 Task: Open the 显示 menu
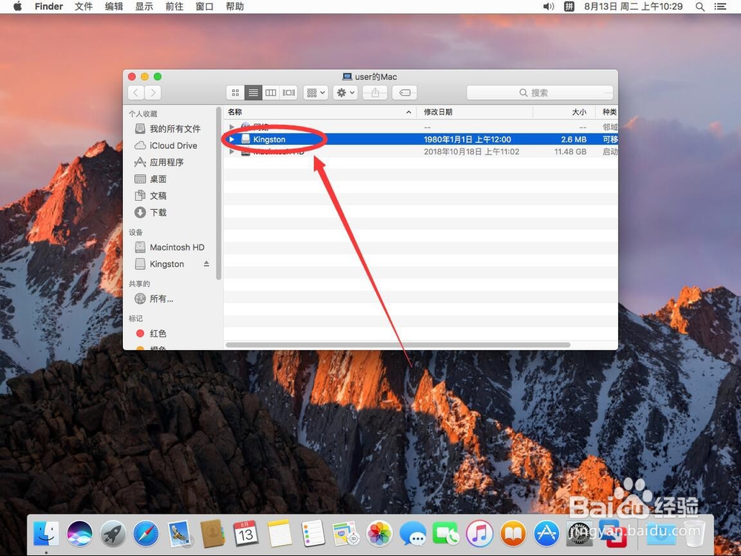click(x=144, y=7)
